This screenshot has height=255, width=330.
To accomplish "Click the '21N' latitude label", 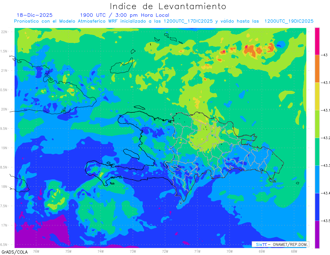I will [x=4, y=70].
